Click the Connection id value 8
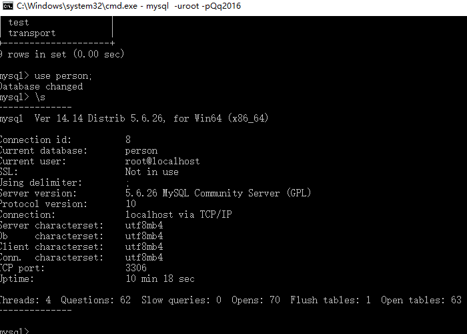The width and height of the screenshot is (467, 334). (x=128, y=140)
